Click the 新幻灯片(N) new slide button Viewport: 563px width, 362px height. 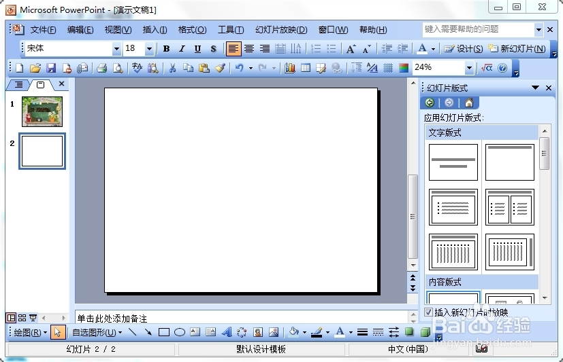click(517, 49)
